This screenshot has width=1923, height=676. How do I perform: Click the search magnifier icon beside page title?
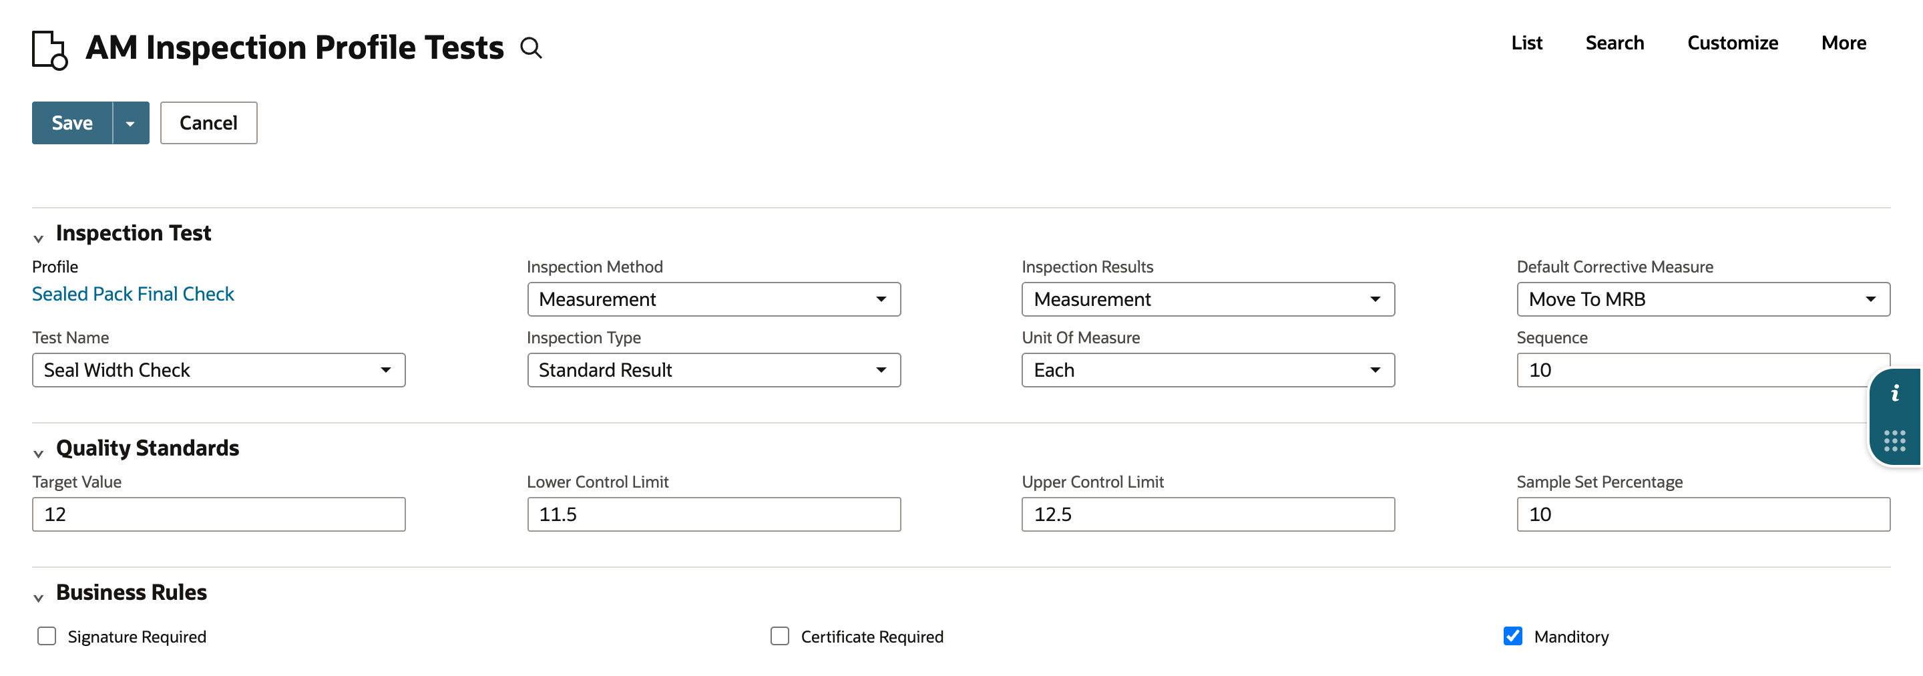pyautogui.click(x=531, y=48)
